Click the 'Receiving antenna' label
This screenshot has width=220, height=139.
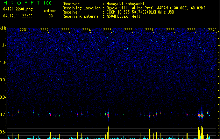click(x=80, y=16)
